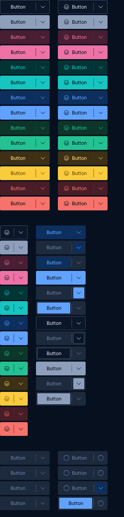Open the dark outlined chevron beside dimmed Button

(x=79, y=338)
